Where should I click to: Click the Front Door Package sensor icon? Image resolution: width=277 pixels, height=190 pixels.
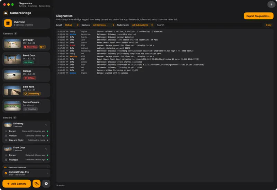coord(6,160)
